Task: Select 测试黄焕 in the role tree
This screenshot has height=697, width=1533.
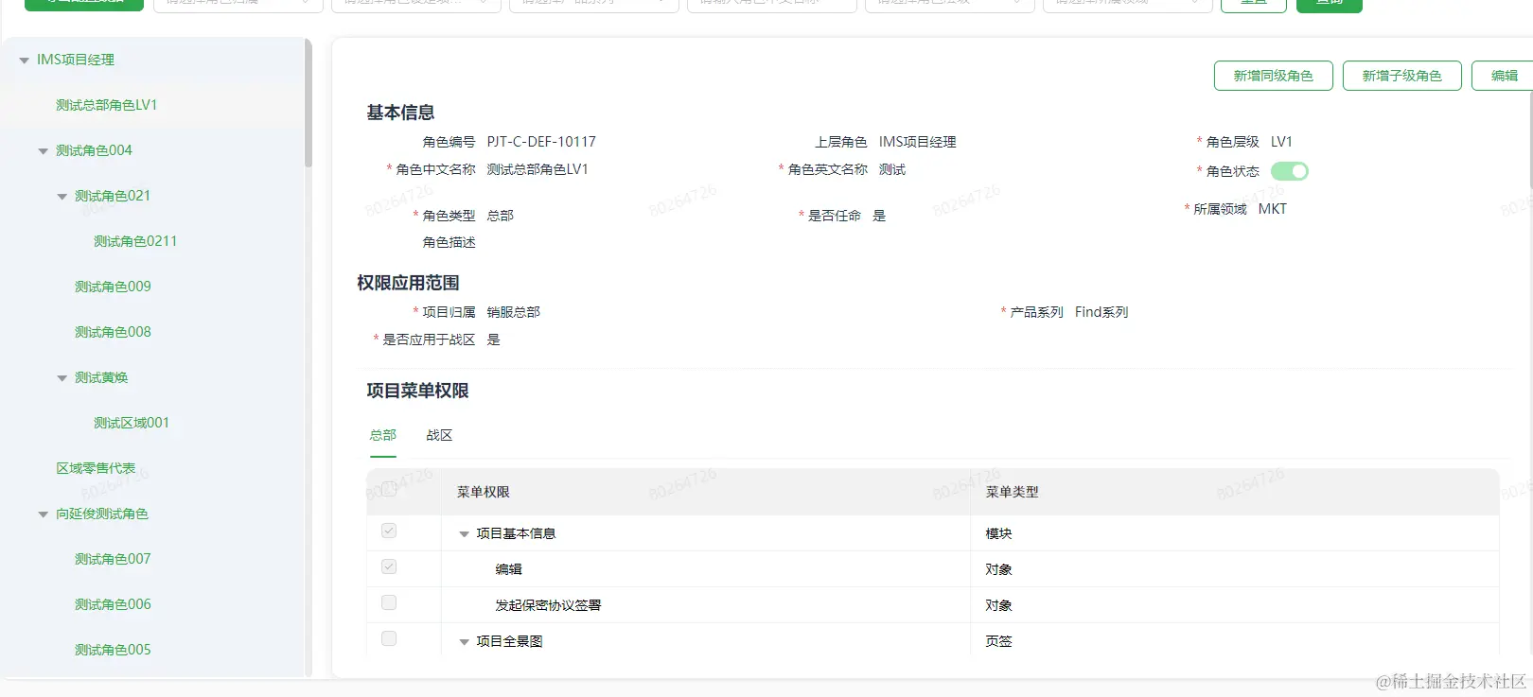Action: click(101, 377)
